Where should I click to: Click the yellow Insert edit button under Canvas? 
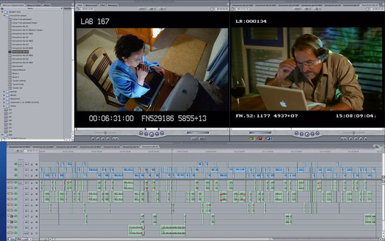[x=252, y=139]
